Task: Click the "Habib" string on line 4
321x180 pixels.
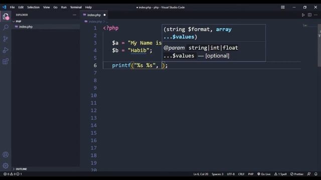Action: coord(138,50)
